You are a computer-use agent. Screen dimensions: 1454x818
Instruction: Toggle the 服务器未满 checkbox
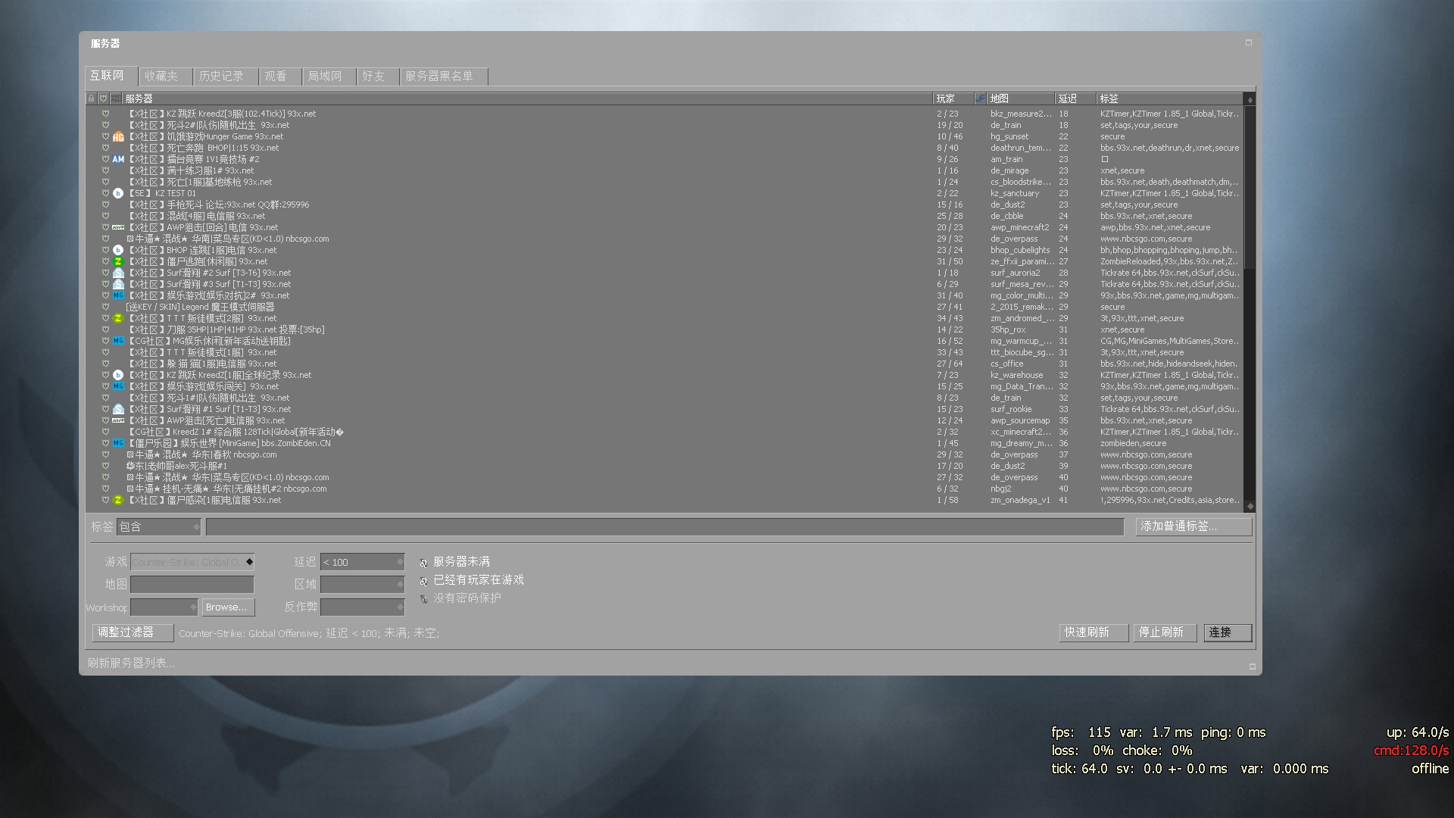[424, 563]
